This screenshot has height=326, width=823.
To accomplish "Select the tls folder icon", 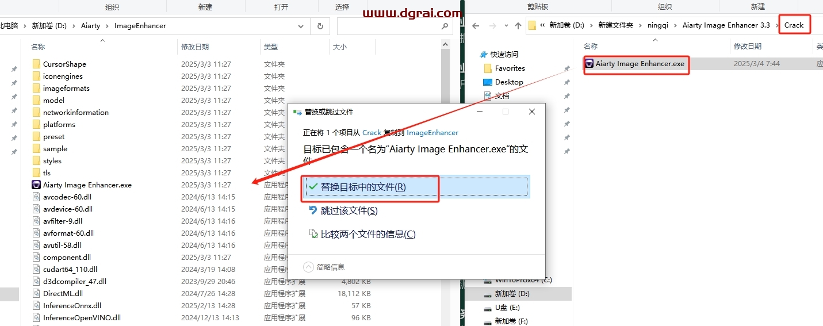I will 36,173.
